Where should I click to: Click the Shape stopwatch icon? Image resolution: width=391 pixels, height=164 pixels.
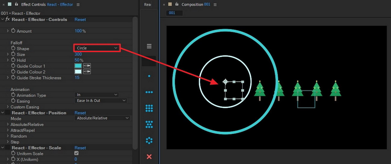point(13,48)
